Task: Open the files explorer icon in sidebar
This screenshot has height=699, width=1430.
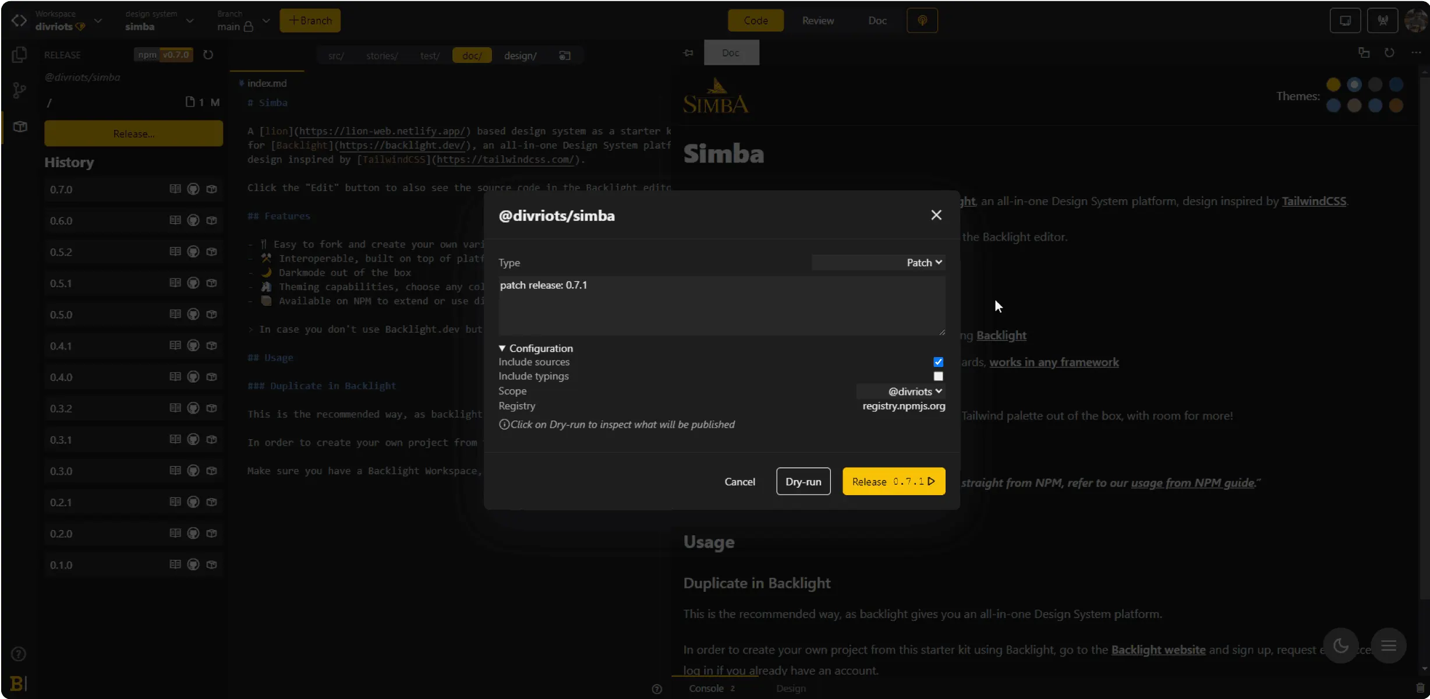Action: (19, 55)
